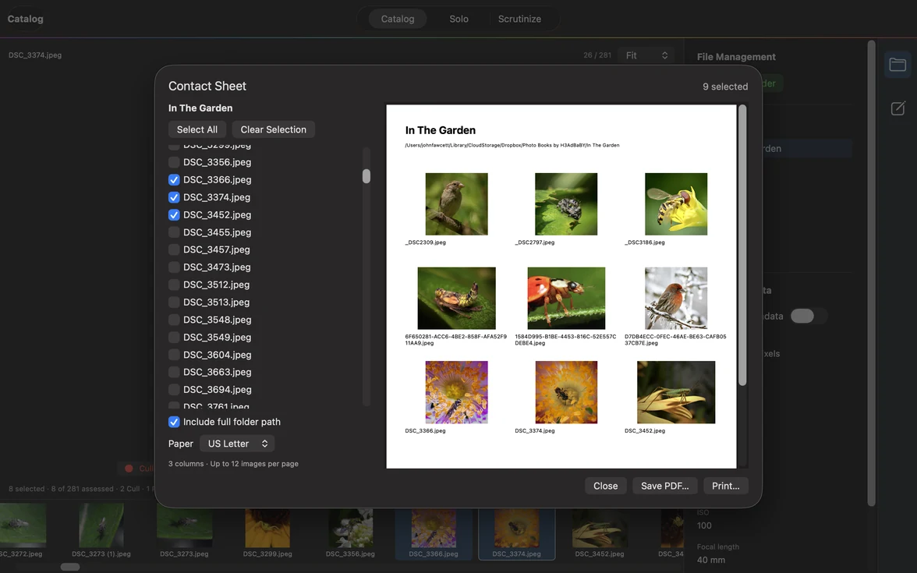917x573 pixels.
Task: Open the folder icon in right sidebar
Action: [x=897, y=64]
